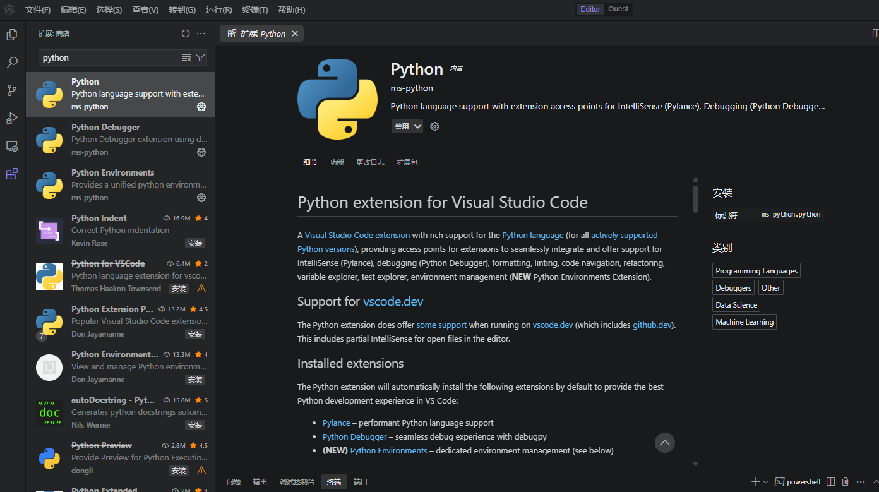Image resolution: width=879 pixels, height=492 pixels.
Task: Click the trash icon to kill terminal
Action: (x=846, y=482)
